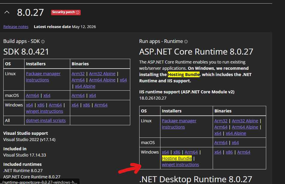The width and height of the screenshot is (285, 184).
Task: Download SDK Linux x64 Alpine binary
Action: 85,86
